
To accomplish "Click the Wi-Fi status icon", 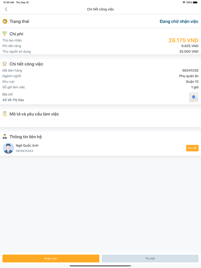I will (x=184, y=2).
